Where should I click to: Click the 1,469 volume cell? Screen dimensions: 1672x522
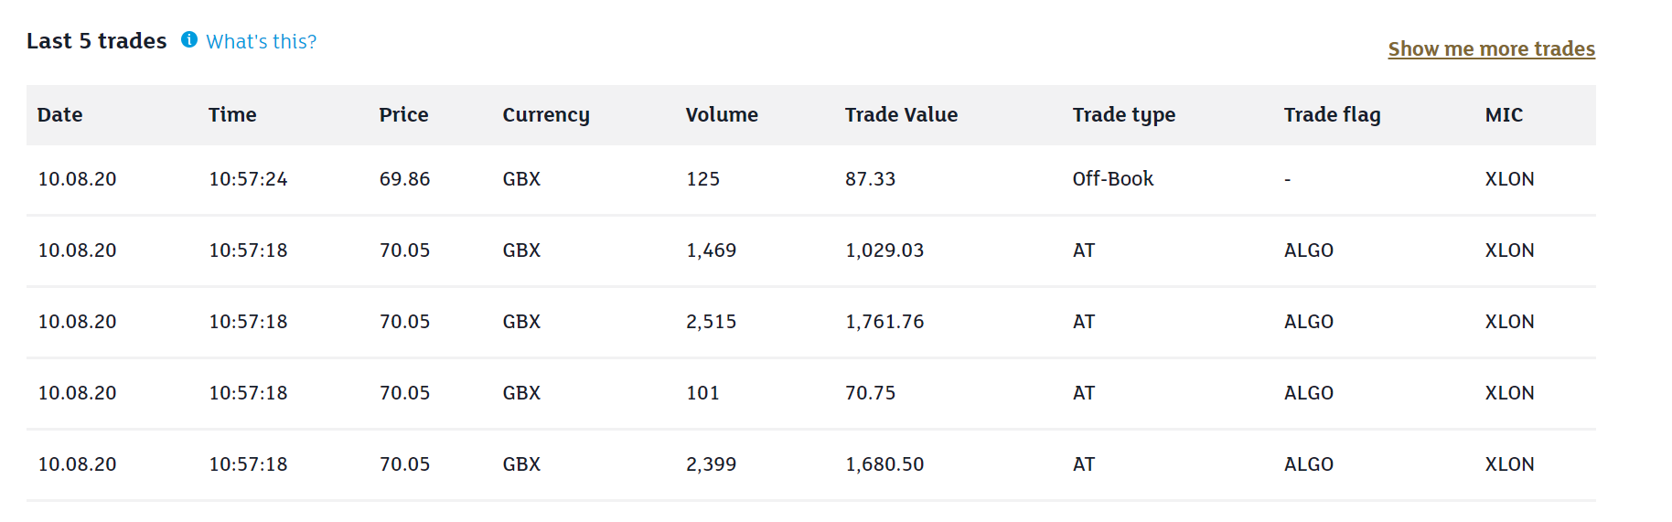tap(711, 250)
